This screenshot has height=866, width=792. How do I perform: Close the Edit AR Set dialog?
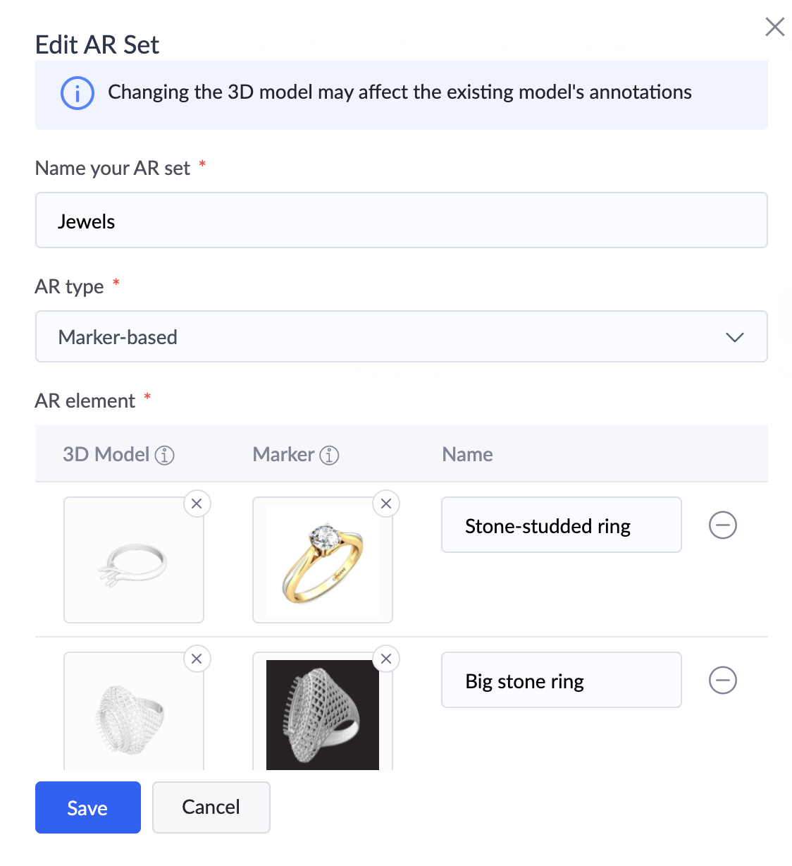click(775, 27)
